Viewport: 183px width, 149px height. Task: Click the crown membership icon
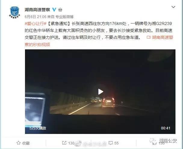point(60,10)
